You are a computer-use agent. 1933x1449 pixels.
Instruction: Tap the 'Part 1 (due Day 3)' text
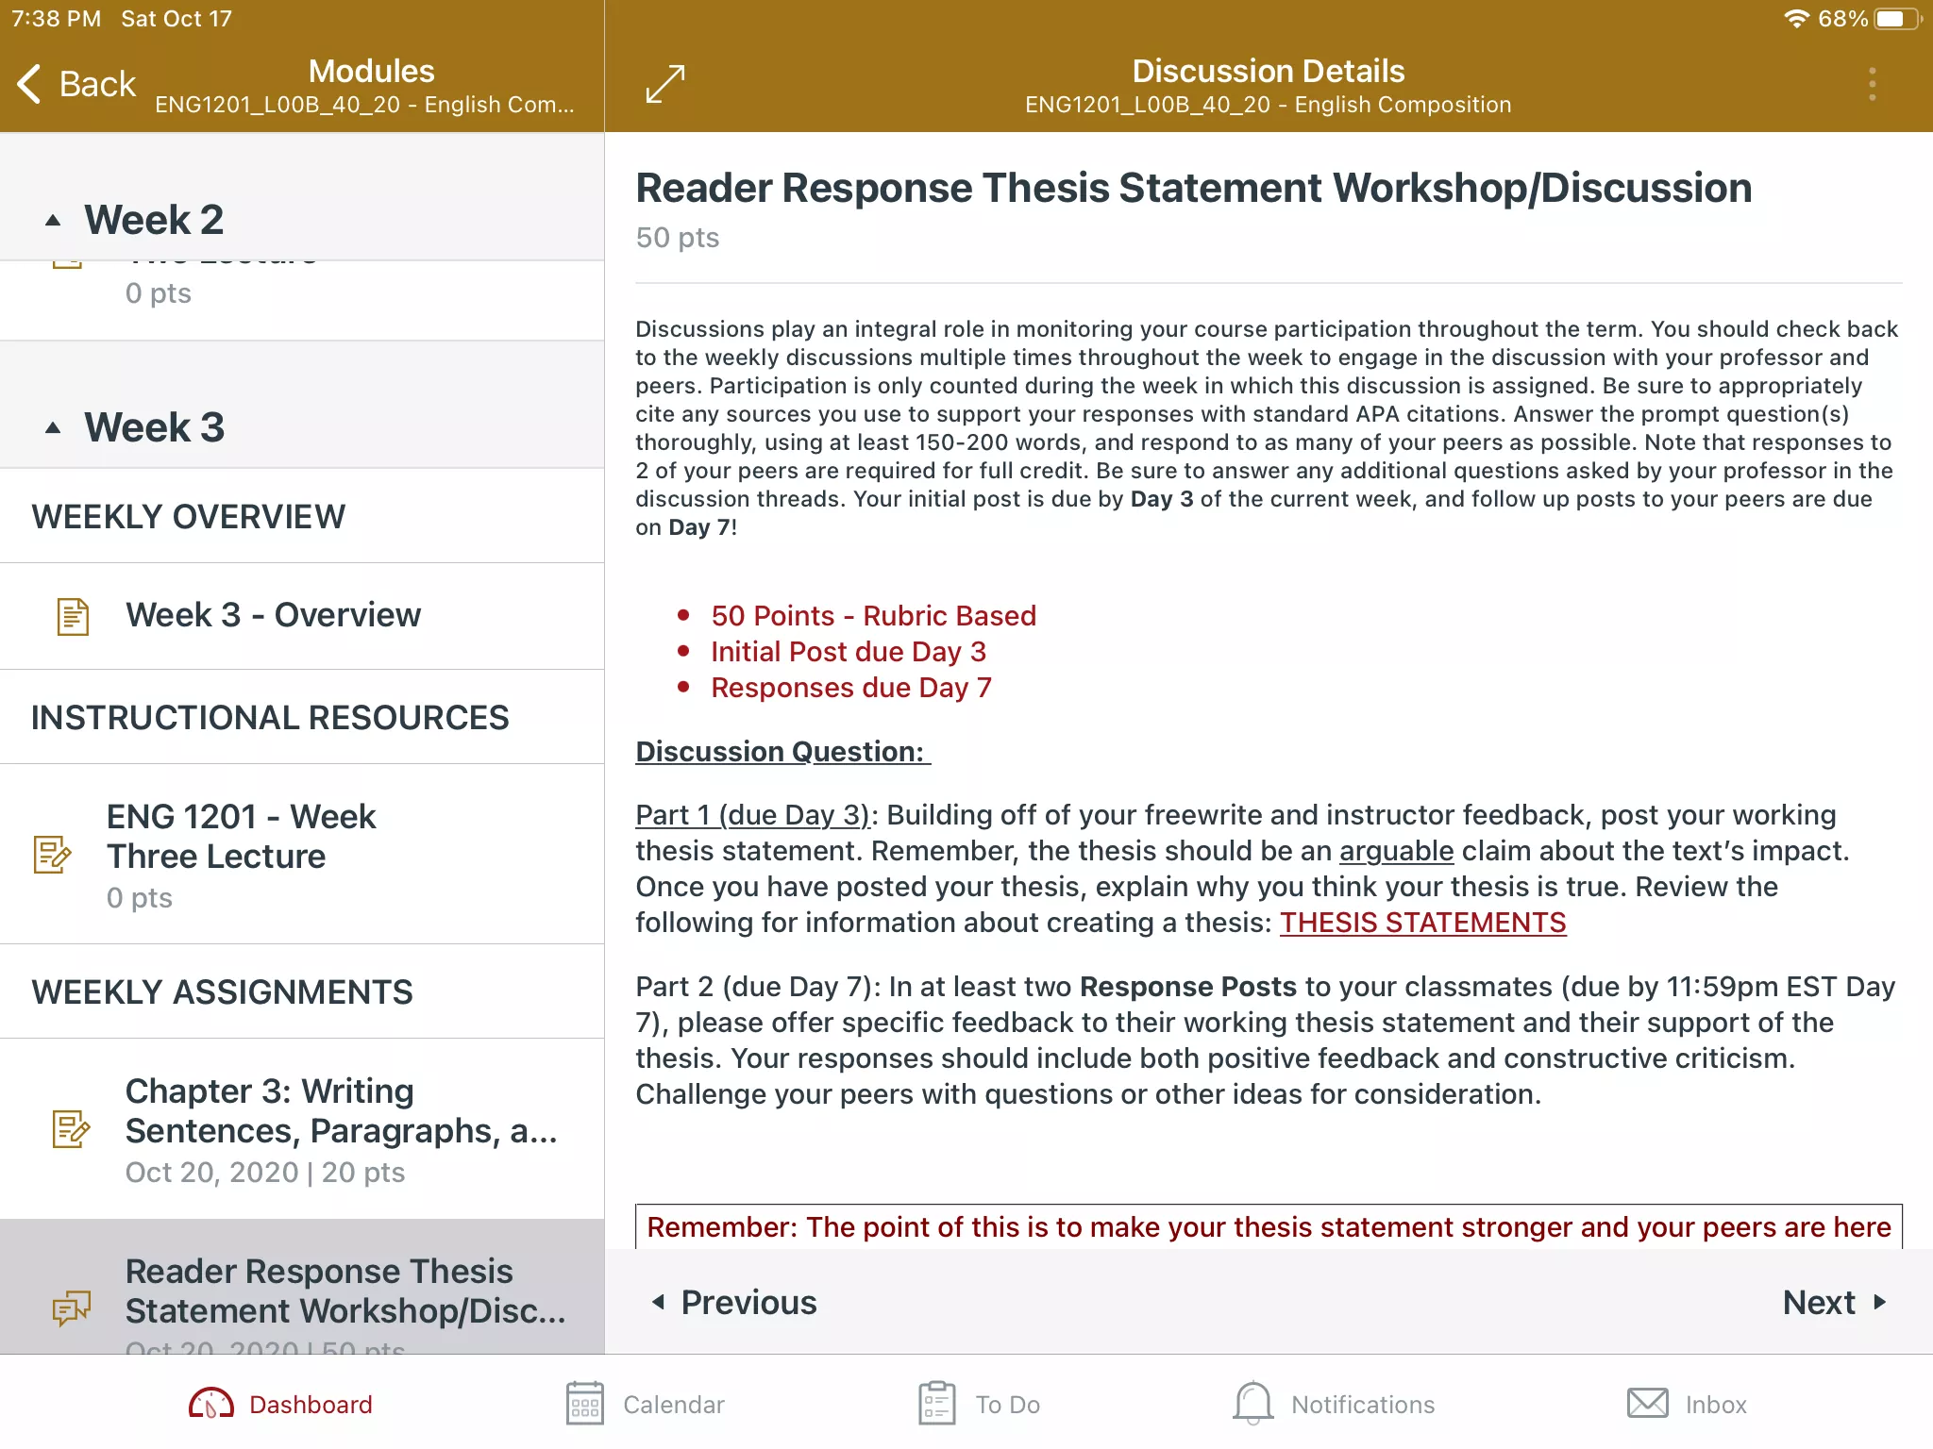[x=752, y=815]
